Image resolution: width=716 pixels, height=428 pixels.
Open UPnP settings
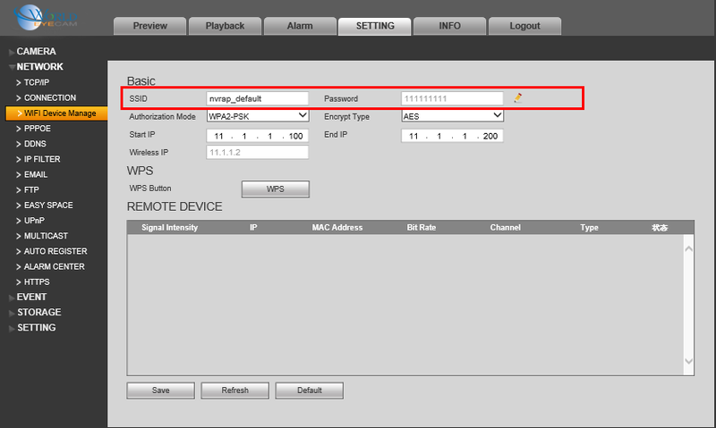point(34,221)
